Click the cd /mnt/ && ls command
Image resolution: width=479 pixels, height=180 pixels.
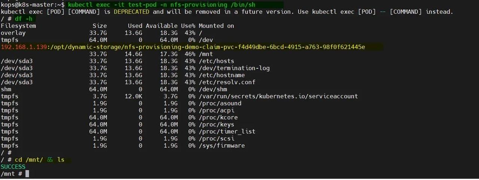point(40,160)
